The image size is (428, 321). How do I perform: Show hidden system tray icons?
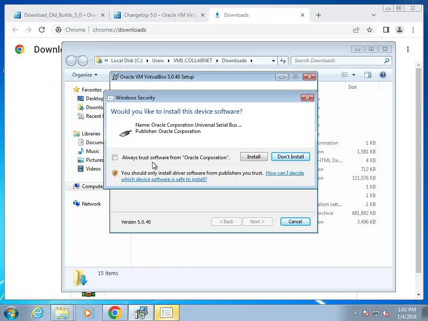355,313
